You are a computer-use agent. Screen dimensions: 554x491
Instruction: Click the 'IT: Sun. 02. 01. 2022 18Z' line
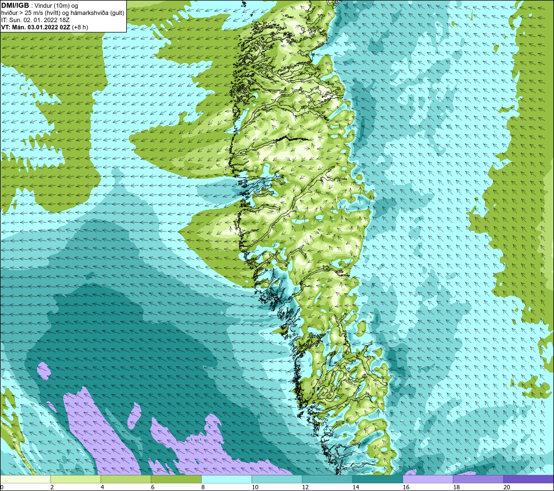(35, 20)
